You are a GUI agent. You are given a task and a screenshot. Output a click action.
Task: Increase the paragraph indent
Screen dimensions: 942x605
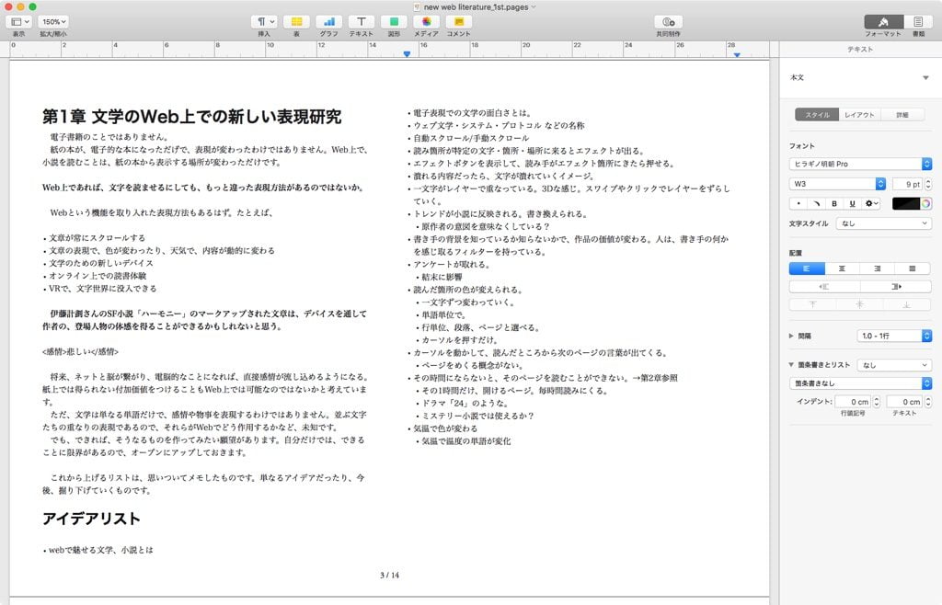tap(896, 286)
